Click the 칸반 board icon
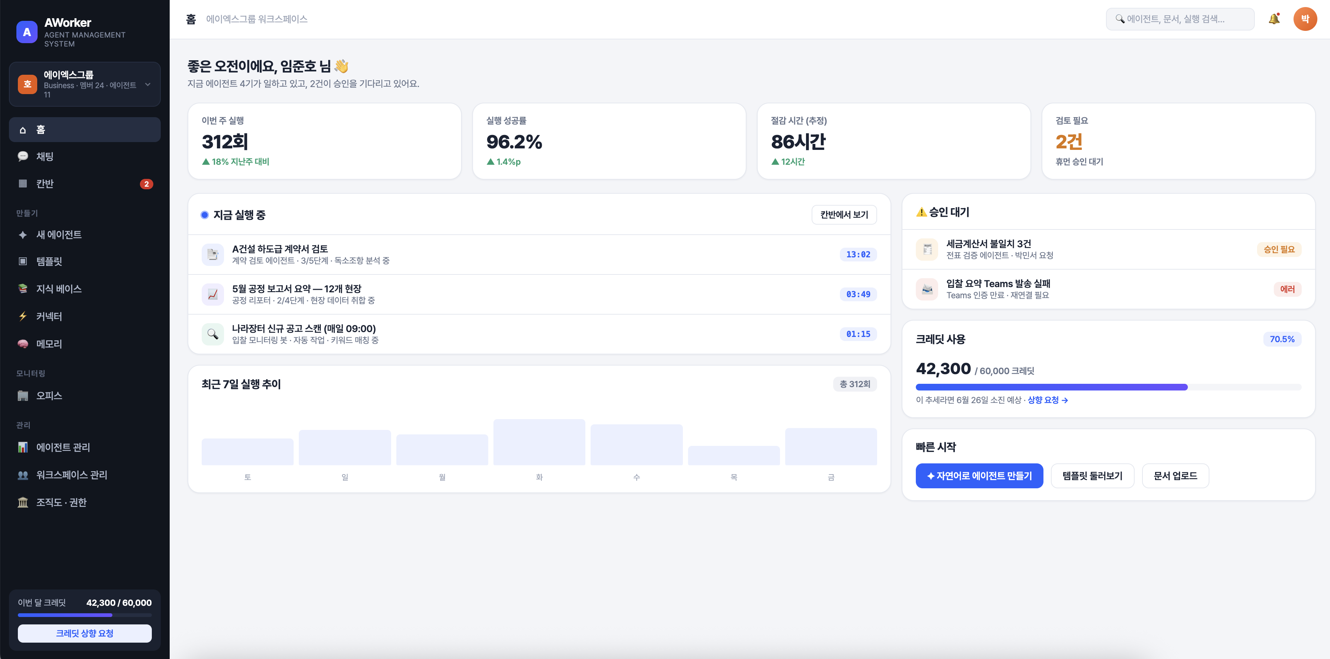 (23, 184)
